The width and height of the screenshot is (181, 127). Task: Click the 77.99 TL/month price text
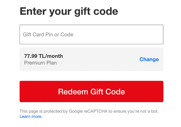(x=44, y=56)
